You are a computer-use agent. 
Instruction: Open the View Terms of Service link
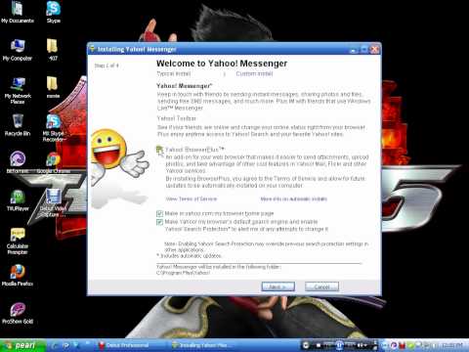(192, 198)
